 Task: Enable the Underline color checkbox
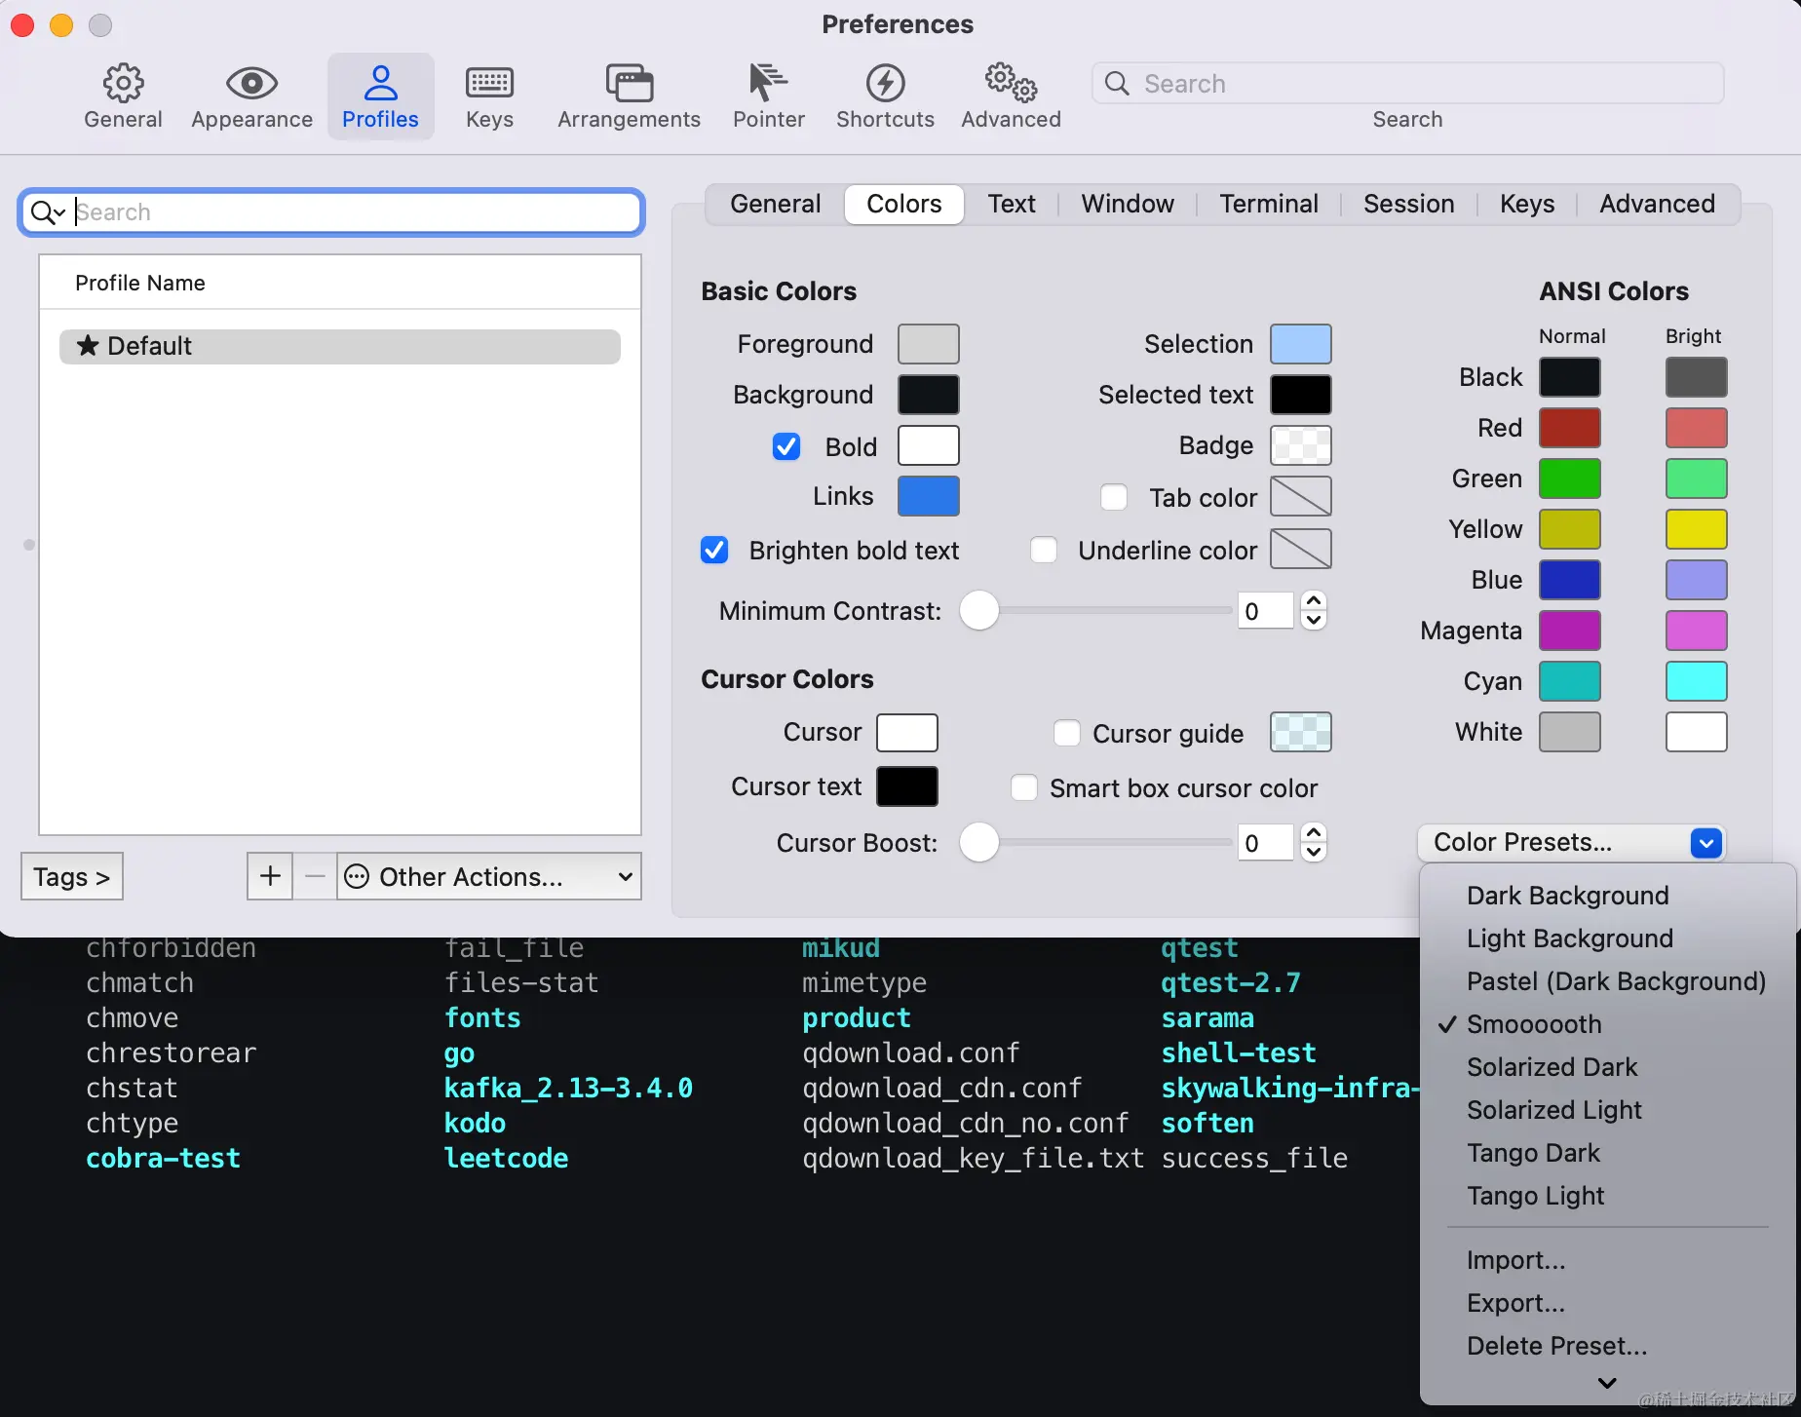1044,550
